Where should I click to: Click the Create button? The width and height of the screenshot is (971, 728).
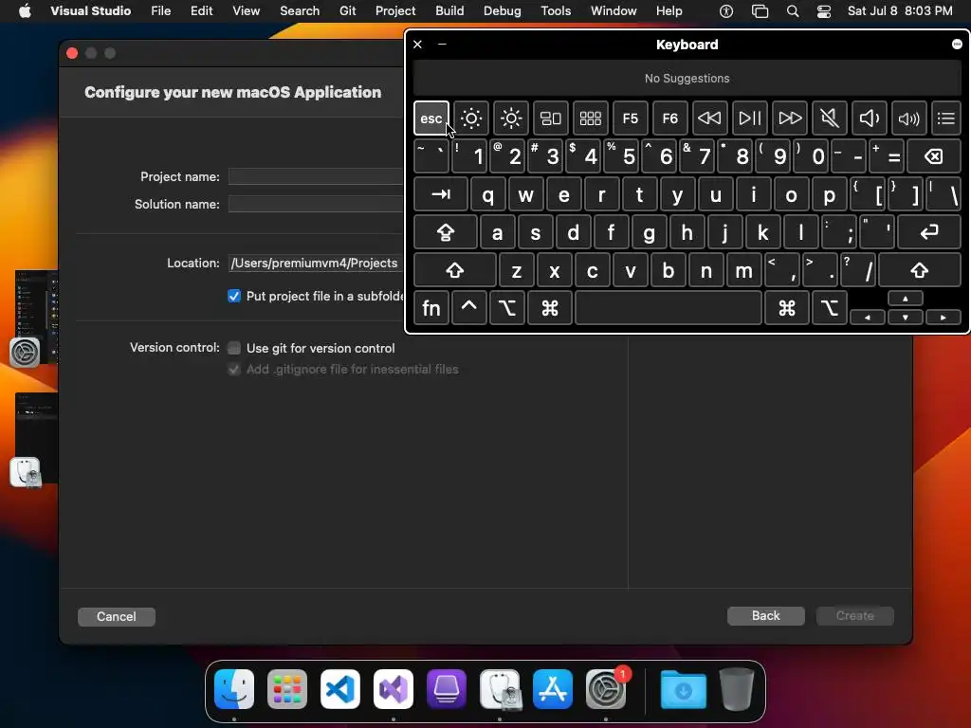click(855, 616)
